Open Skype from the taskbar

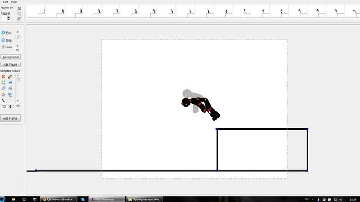pyautogui.click(x=83, y=199)
